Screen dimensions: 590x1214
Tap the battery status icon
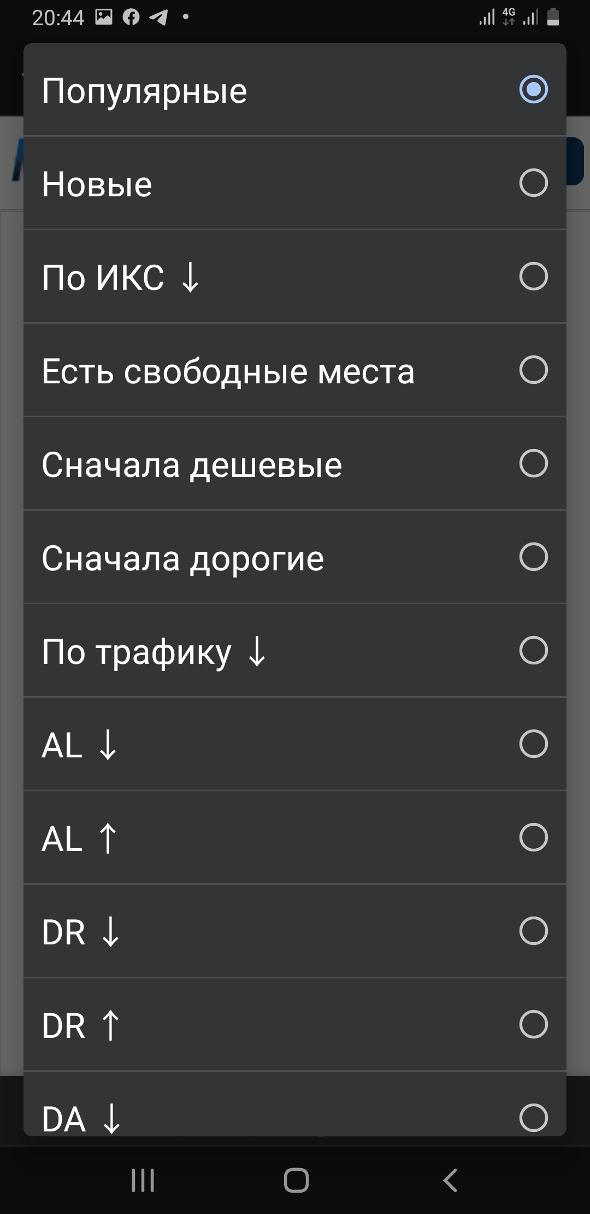click(x=553, y=17)
